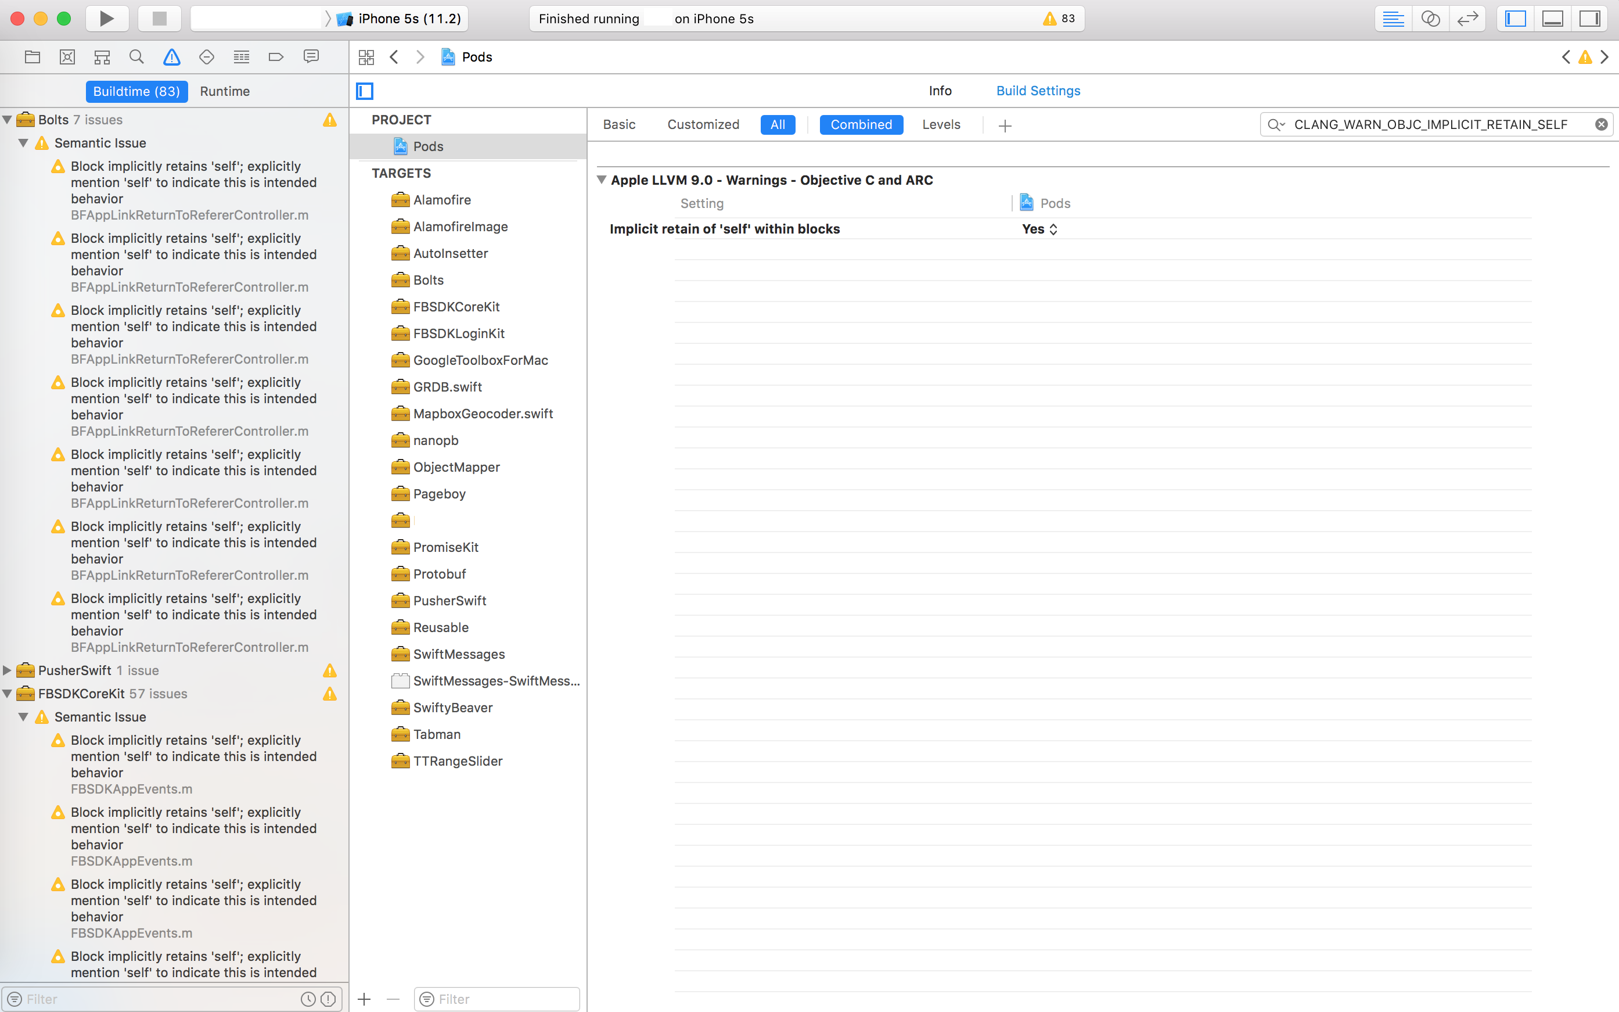Open the Find navigator magnifier icon
1619x1012 pixels.
(136, 57)
